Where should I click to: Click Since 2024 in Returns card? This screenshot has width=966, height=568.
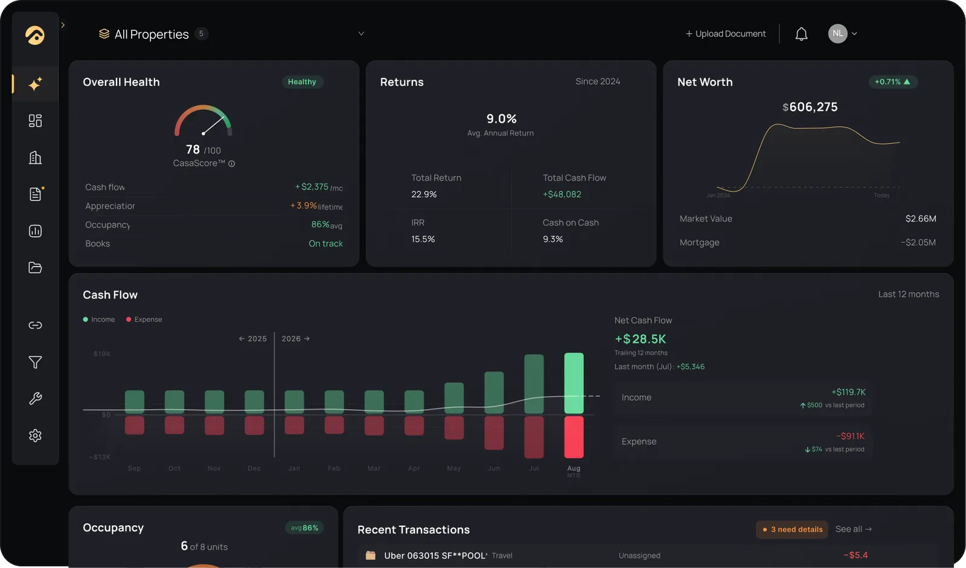click(x=598, y=82)
